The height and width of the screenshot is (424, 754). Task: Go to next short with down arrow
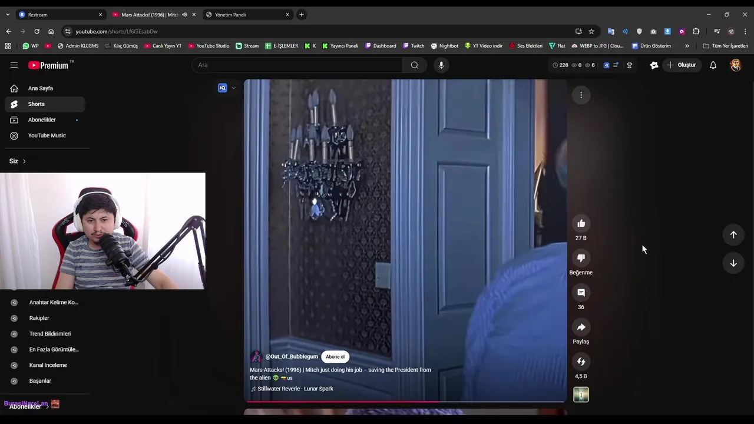(x=733, y=263)
